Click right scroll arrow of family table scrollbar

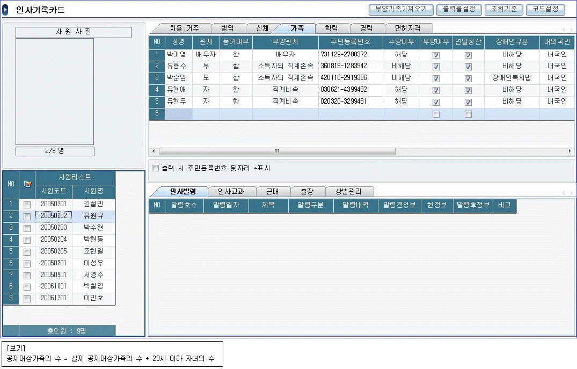click(571, 151)
